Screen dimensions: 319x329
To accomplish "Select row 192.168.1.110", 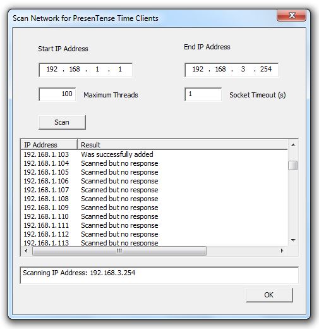I will pyautogui.click(x=154, y=216).
